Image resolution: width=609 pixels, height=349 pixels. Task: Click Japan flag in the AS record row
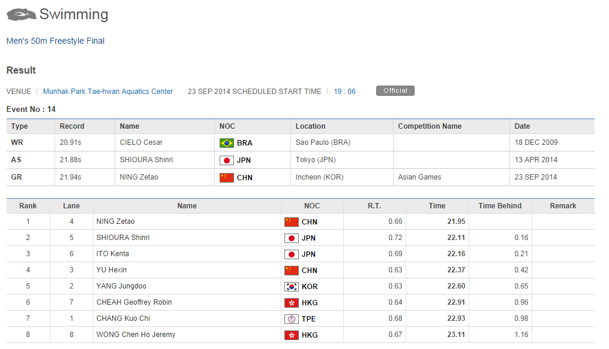[227, 160]
